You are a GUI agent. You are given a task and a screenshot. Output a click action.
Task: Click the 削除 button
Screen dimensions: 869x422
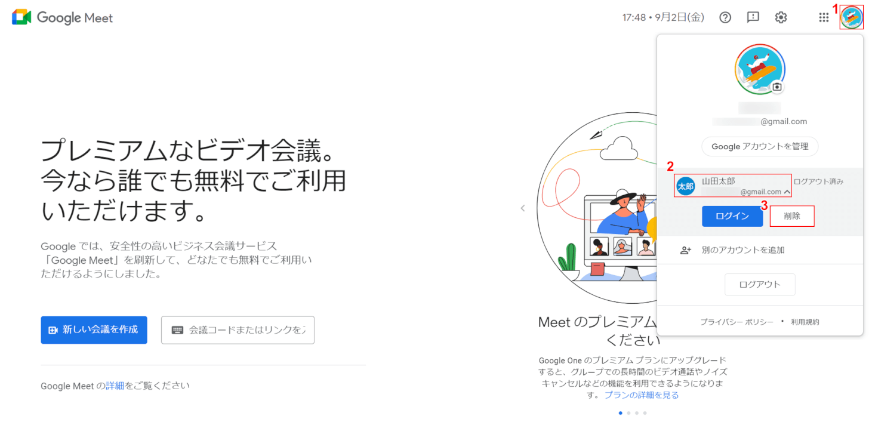tap(792, 216)
